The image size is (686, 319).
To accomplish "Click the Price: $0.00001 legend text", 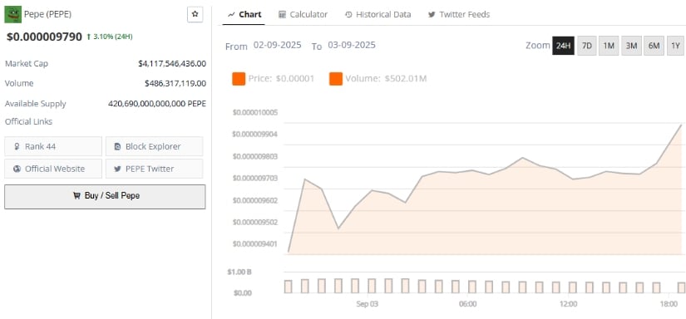I will click(281, 79).
